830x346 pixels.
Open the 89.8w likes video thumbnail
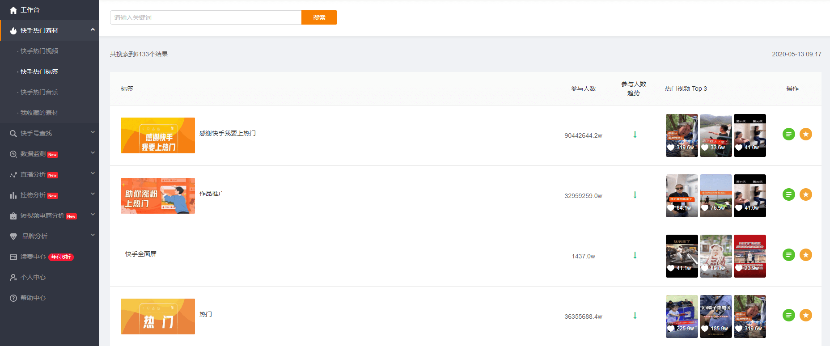[x=716, y=256]
